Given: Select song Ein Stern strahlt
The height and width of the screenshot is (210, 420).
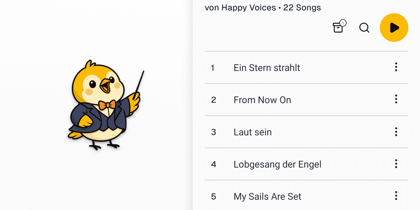Looking at the screenshot, I should click(267, 68).
